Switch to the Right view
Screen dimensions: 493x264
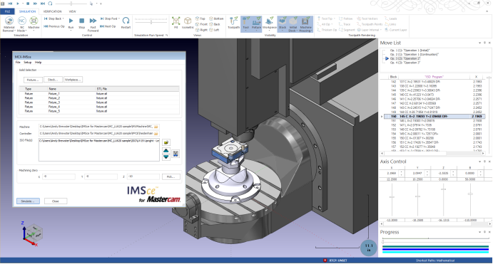[201, 30]
